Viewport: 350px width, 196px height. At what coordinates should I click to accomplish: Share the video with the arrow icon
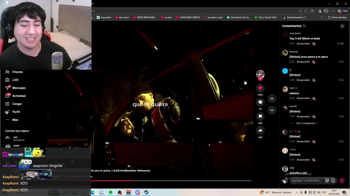coord(260,131)
